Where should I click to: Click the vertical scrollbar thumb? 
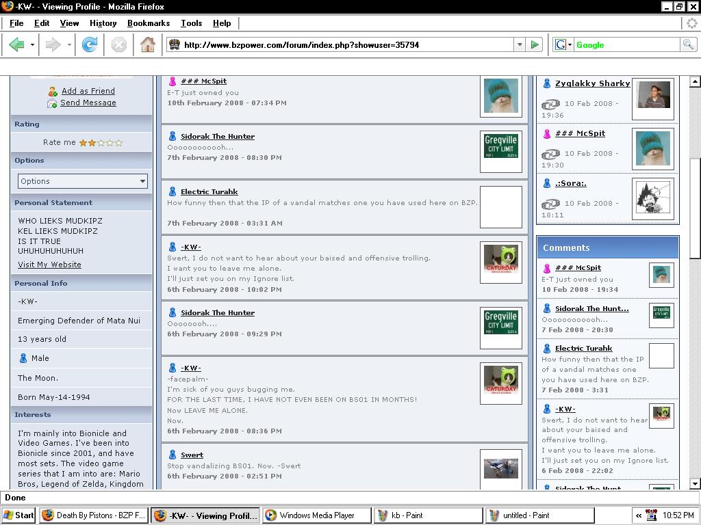(x=694, y=208)
